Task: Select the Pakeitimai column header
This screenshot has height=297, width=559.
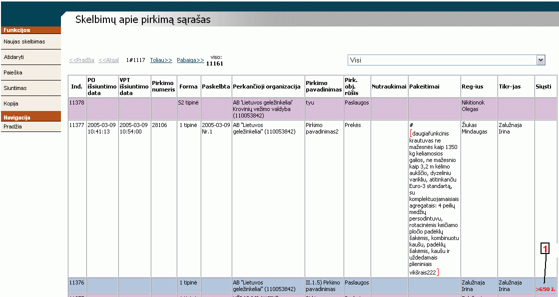Action: click(434, 86)
